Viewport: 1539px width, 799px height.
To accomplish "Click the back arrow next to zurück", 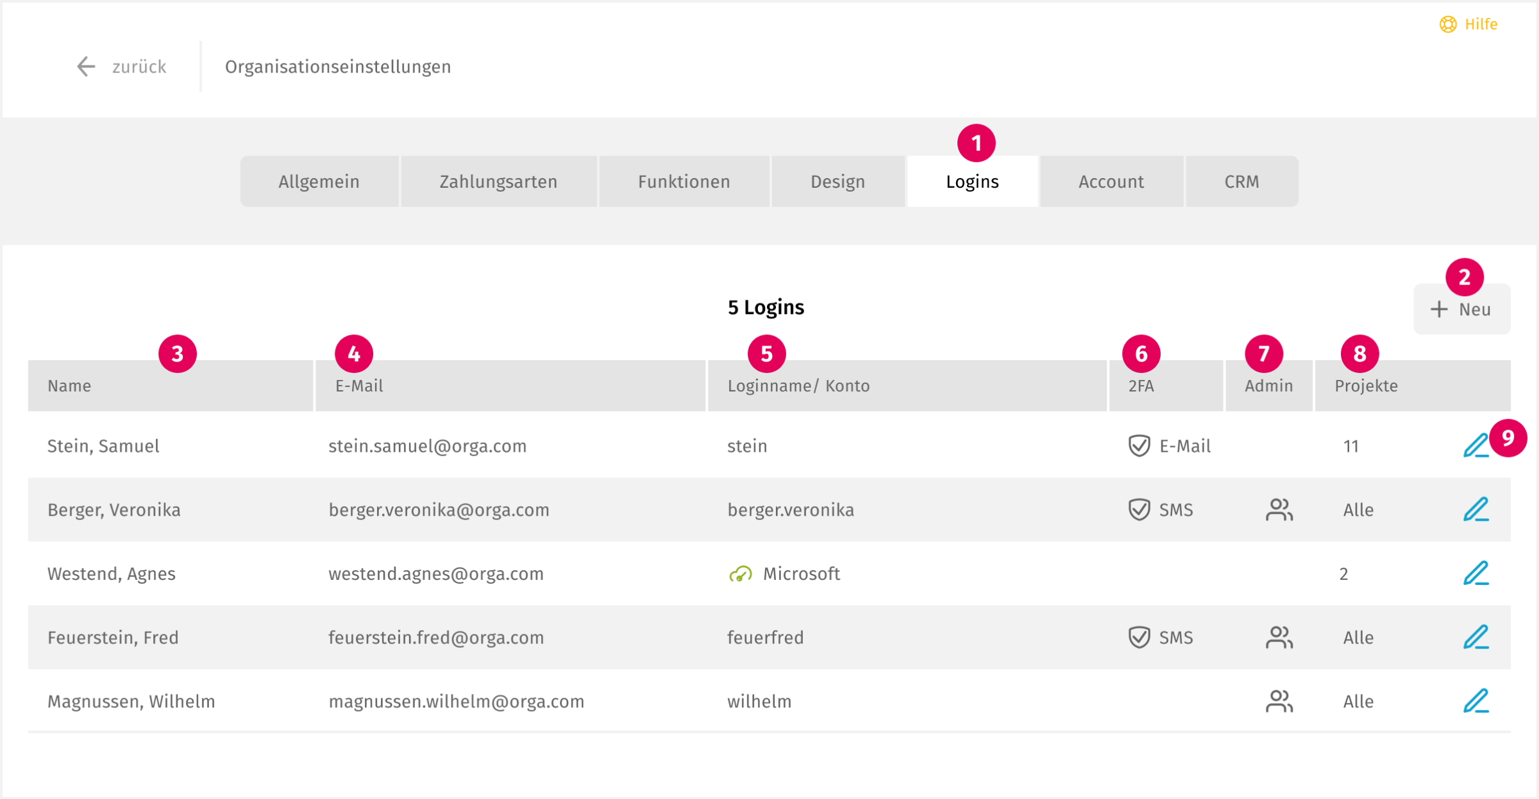I will pyautogui.click(x=86, y=67).
